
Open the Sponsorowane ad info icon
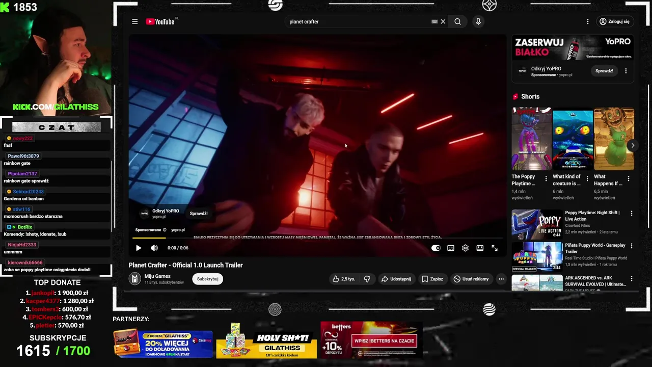[x=165, y=230]
